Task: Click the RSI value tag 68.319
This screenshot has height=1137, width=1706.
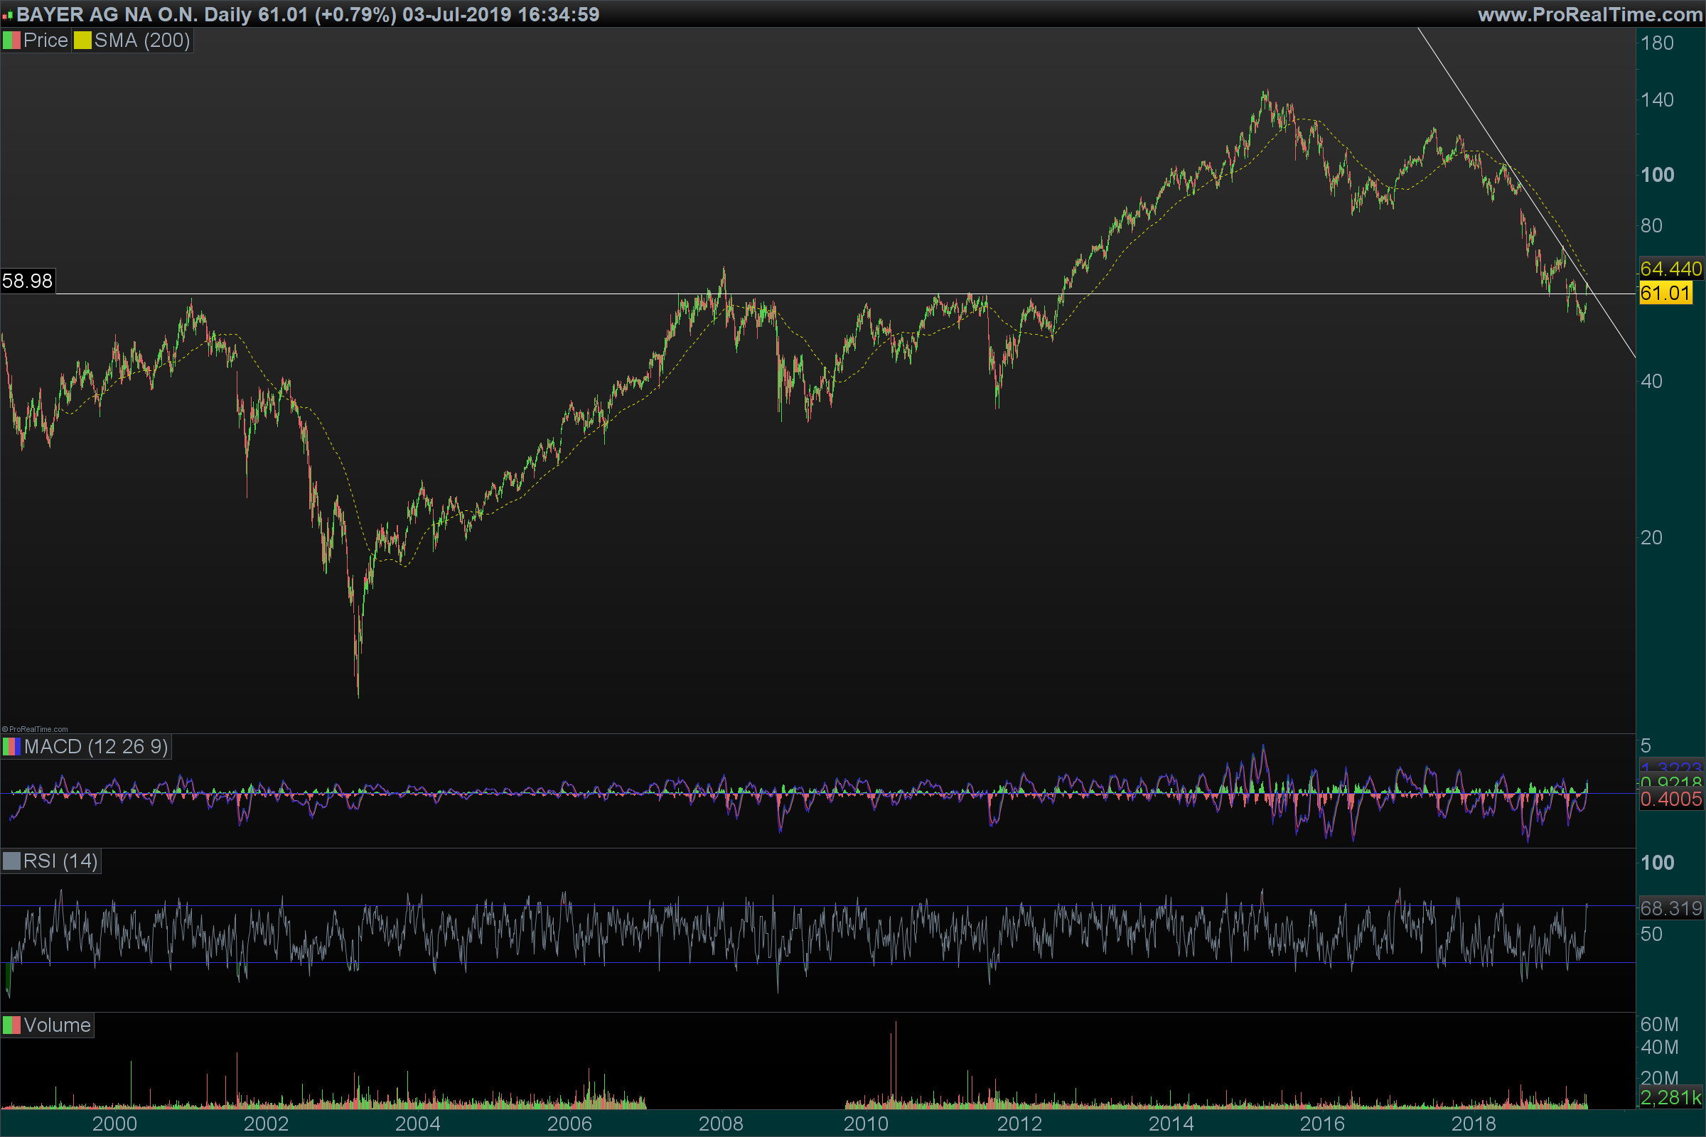Action: (1670, 908)
